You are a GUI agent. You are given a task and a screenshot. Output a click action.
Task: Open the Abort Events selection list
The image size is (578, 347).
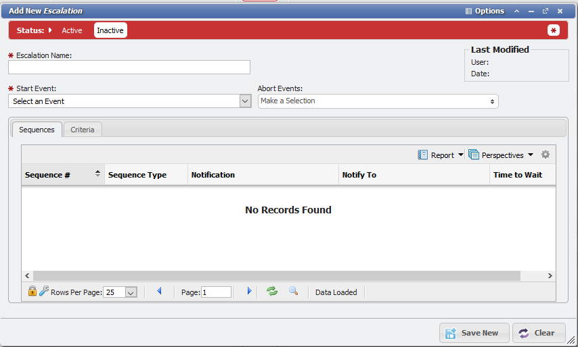click(378, 101)
